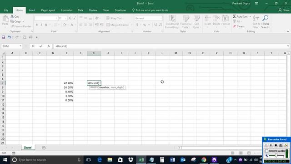
Task: Toggle Underline formatting
Action: [x=46, y=25]
